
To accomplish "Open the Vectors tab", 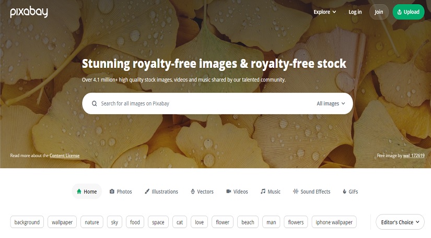I will (x=202, y=192).
